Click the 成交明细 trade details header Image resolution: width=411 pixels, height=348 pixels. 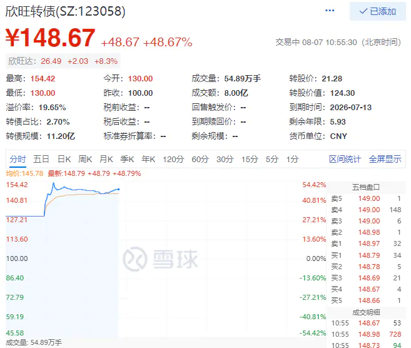coord(366,312)
